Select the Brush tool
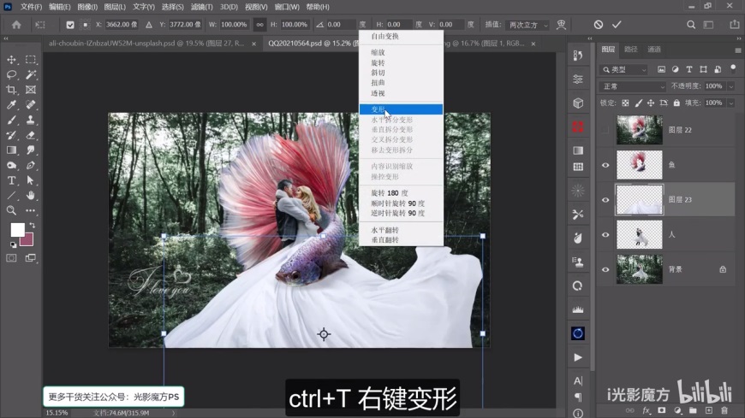 pos(11,120)
